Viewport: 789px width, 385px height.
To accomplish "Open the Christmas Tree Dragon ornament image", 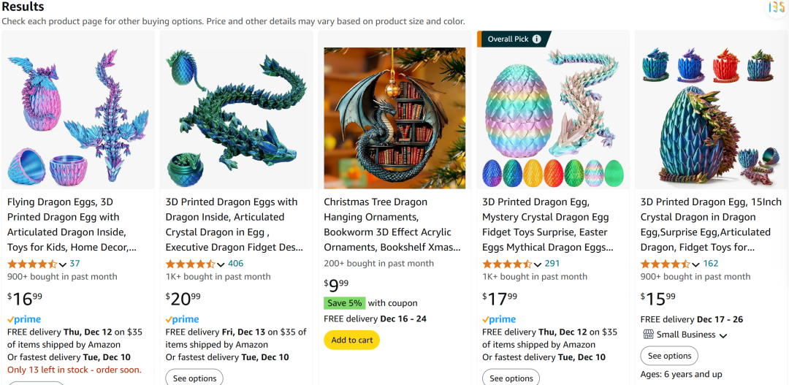I will [x=394, y=118].
